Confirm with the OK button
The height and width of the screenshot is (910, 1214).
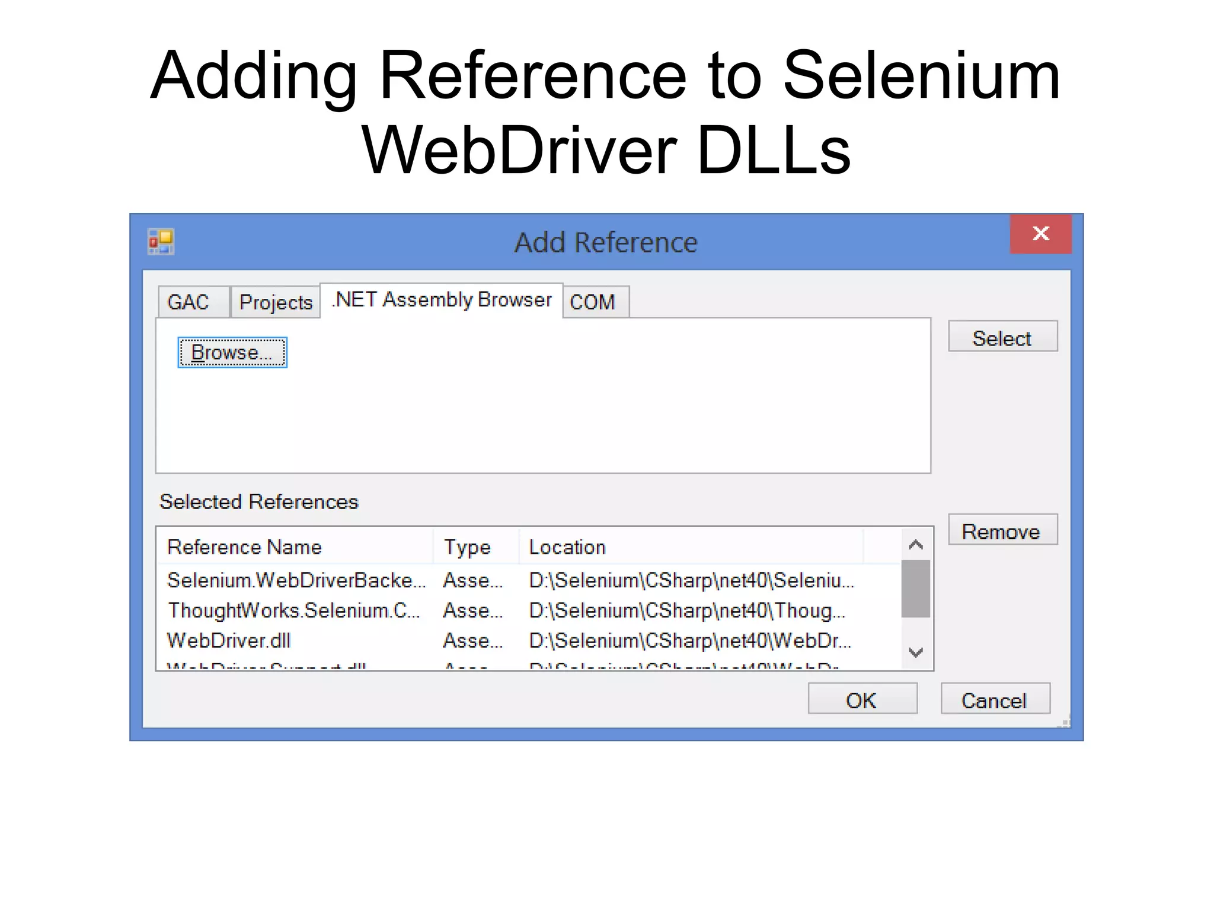pos(862,699)
